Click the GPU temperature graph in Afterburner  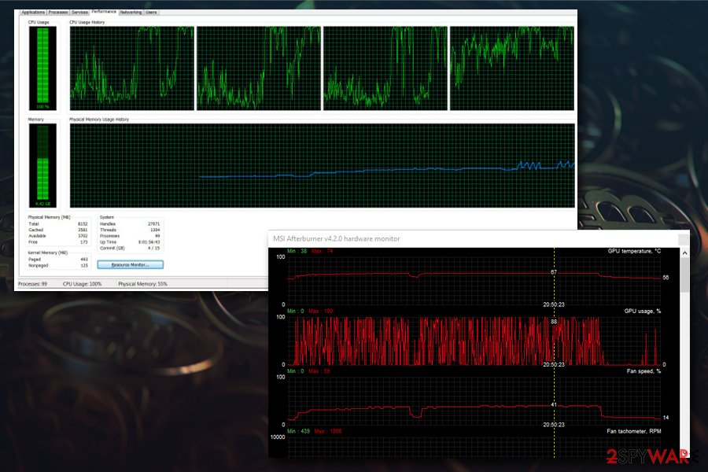[x=474, y=280]
